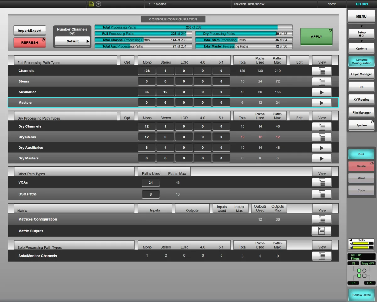
Task: Open the Matrices Configuration view icon
Action: (322, 219)
